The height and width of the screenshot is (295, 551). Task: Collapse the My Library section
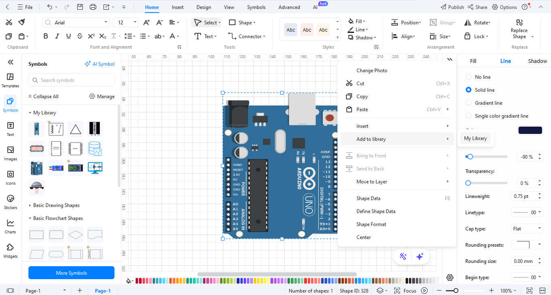30,113
